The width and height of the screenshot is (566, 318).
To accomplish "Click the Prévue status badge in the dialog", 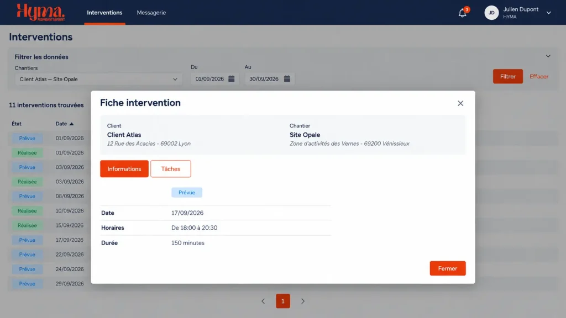I will pos(187,193).
